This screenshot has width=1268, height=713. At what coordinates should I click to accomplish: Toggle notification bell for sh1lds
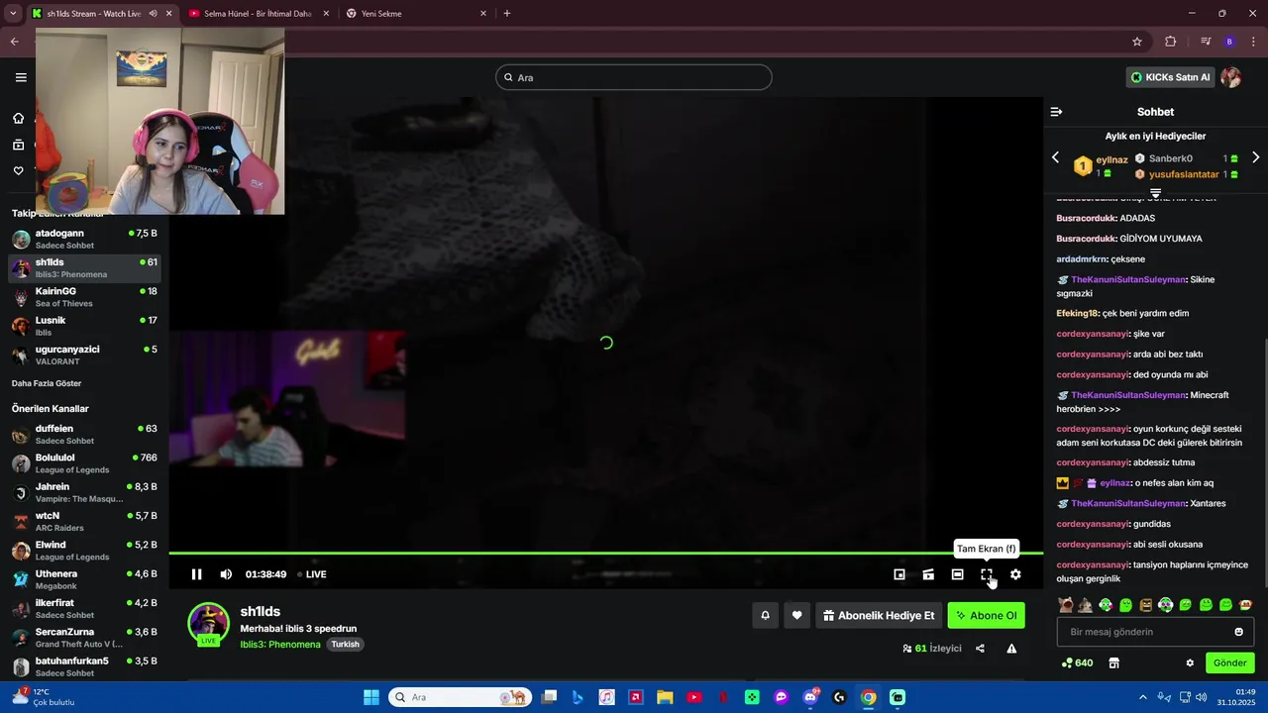point(765,615)
